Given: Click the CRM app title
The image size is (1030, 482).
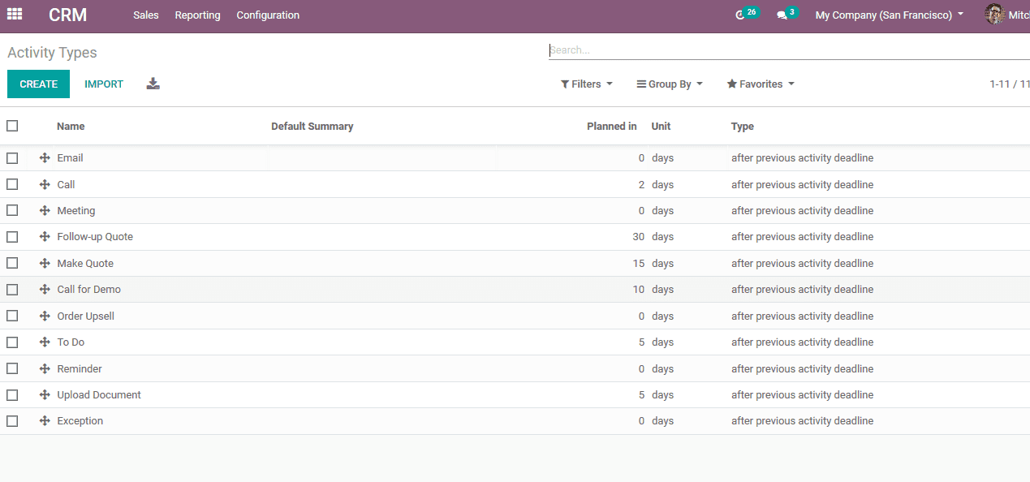Looking at the screenshot, I should point(67,15).
